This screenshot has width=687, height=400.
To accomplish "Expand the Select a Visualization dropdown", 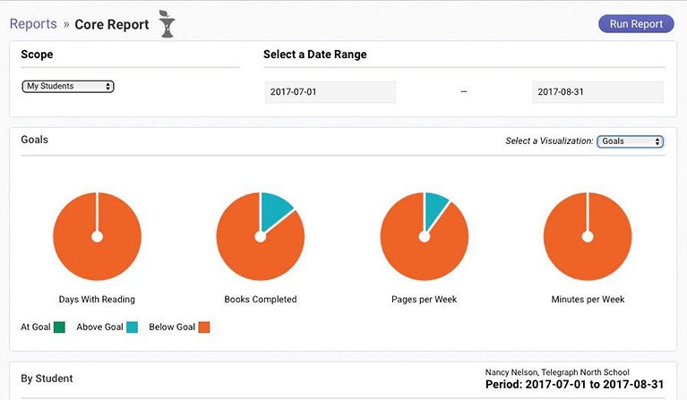I will coord(631,141).
